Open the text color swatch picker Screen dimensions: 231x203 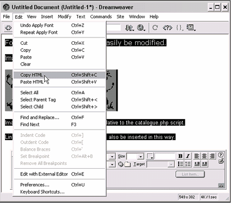[x=150, y=157]
